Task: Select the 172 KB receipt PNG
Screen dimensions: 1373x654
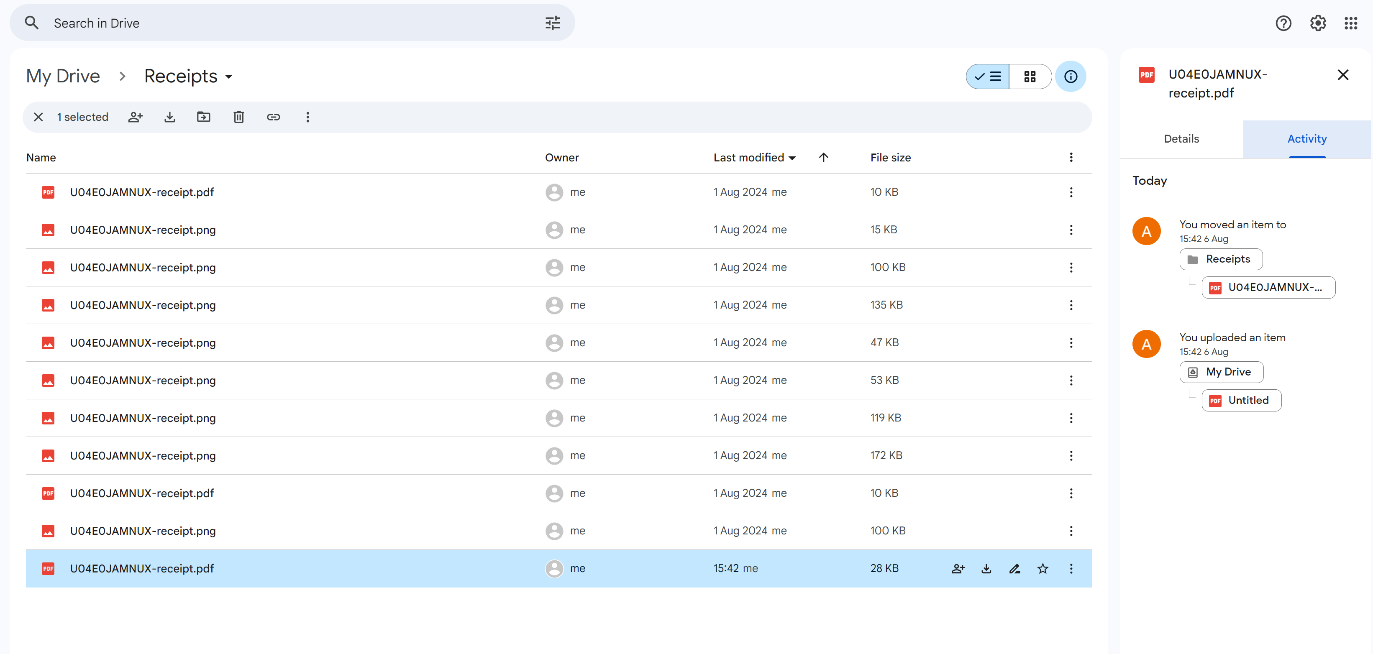Action: click(x=558, y=456)
